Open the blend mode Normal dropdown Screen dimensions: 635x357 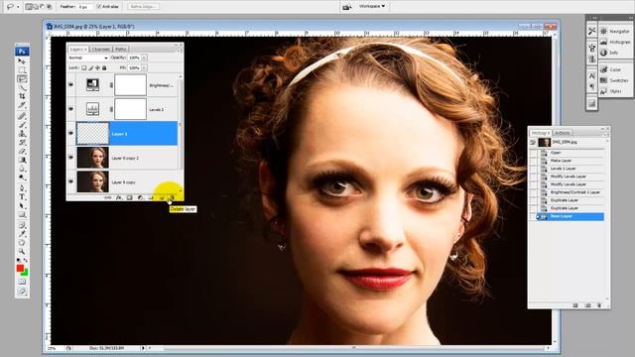[88, 58]
